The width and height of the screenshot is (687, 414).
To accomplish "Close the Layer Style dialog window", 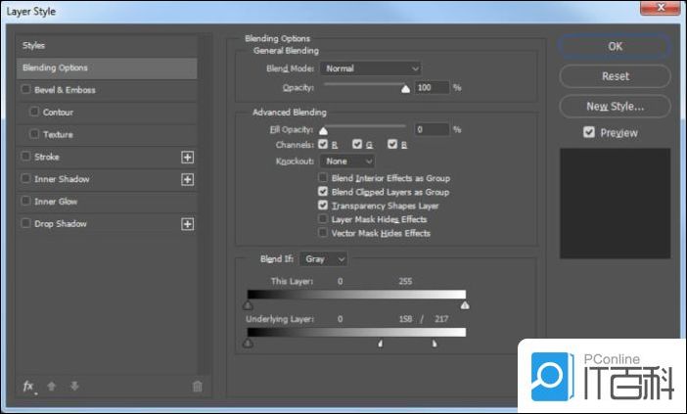I will 661,8.
